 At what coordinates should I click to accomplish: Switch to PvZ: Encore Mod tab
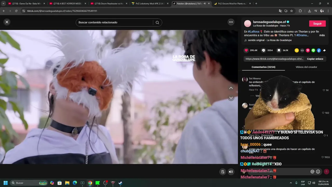pyautogui.click(x=232, y=4)
